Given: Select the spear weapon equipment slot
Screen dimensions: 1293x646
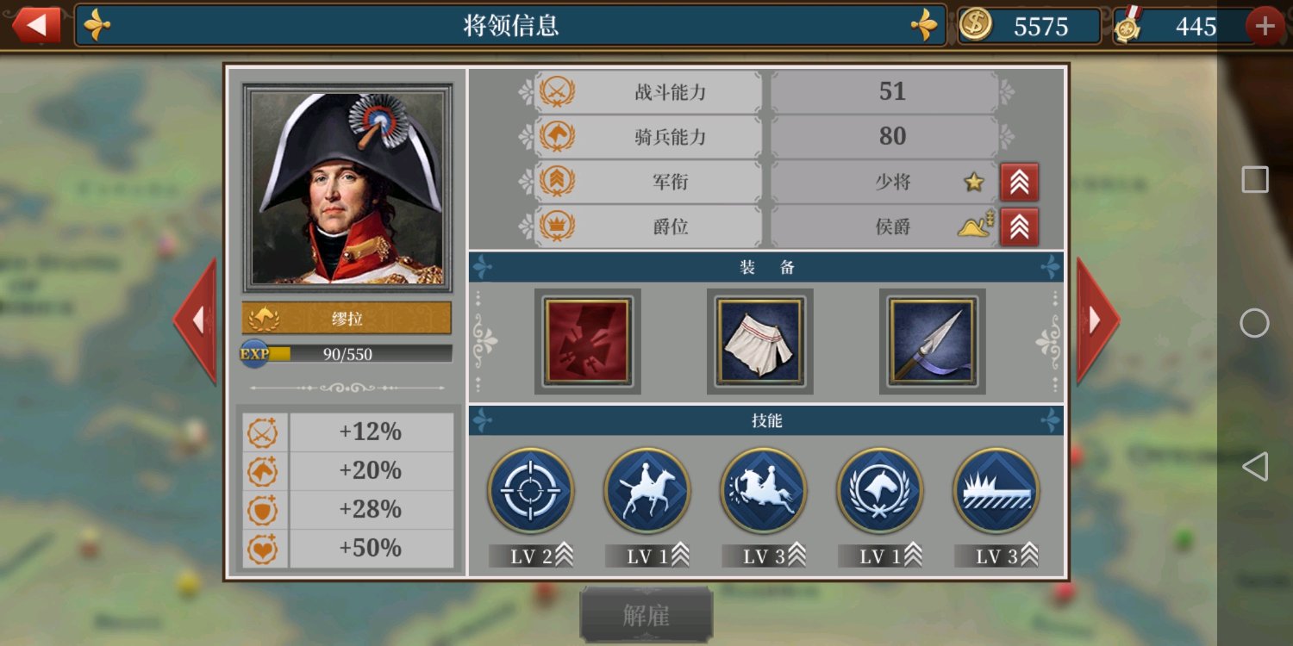Looking at the screenshot, I should click(933, 342).
